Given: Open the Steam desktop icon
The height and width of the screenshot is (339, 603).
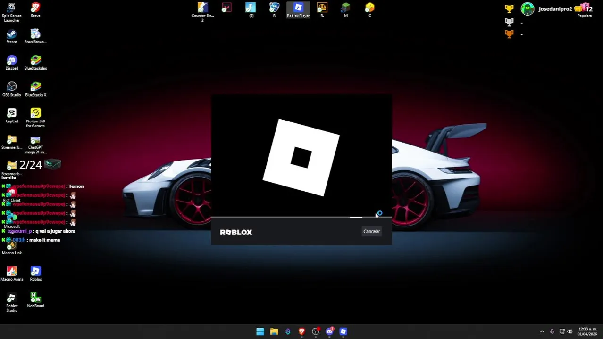Looking at the screenshot, I should (x=12, y=37).
